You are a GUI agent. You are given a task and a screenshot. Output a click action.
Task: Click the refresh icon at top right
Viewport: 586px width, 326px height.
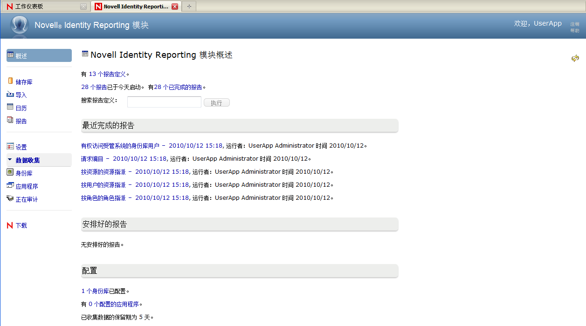(575, 58)
